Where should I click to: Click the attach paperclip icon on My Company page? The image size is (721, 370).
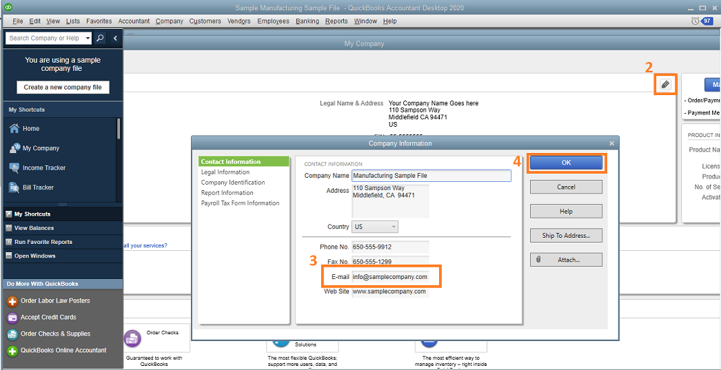(x=665, y=84)
